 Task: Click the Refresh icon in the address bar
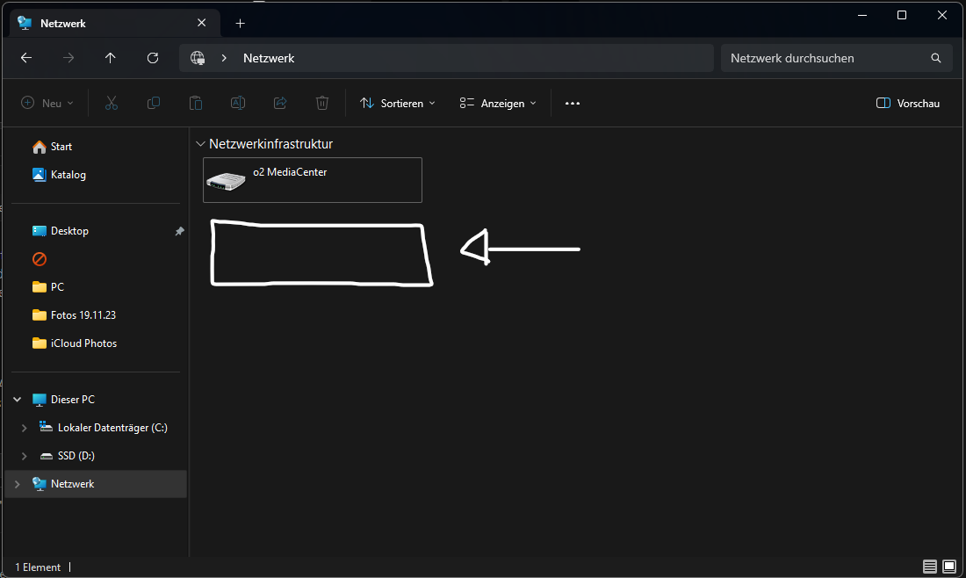[152, 58]
